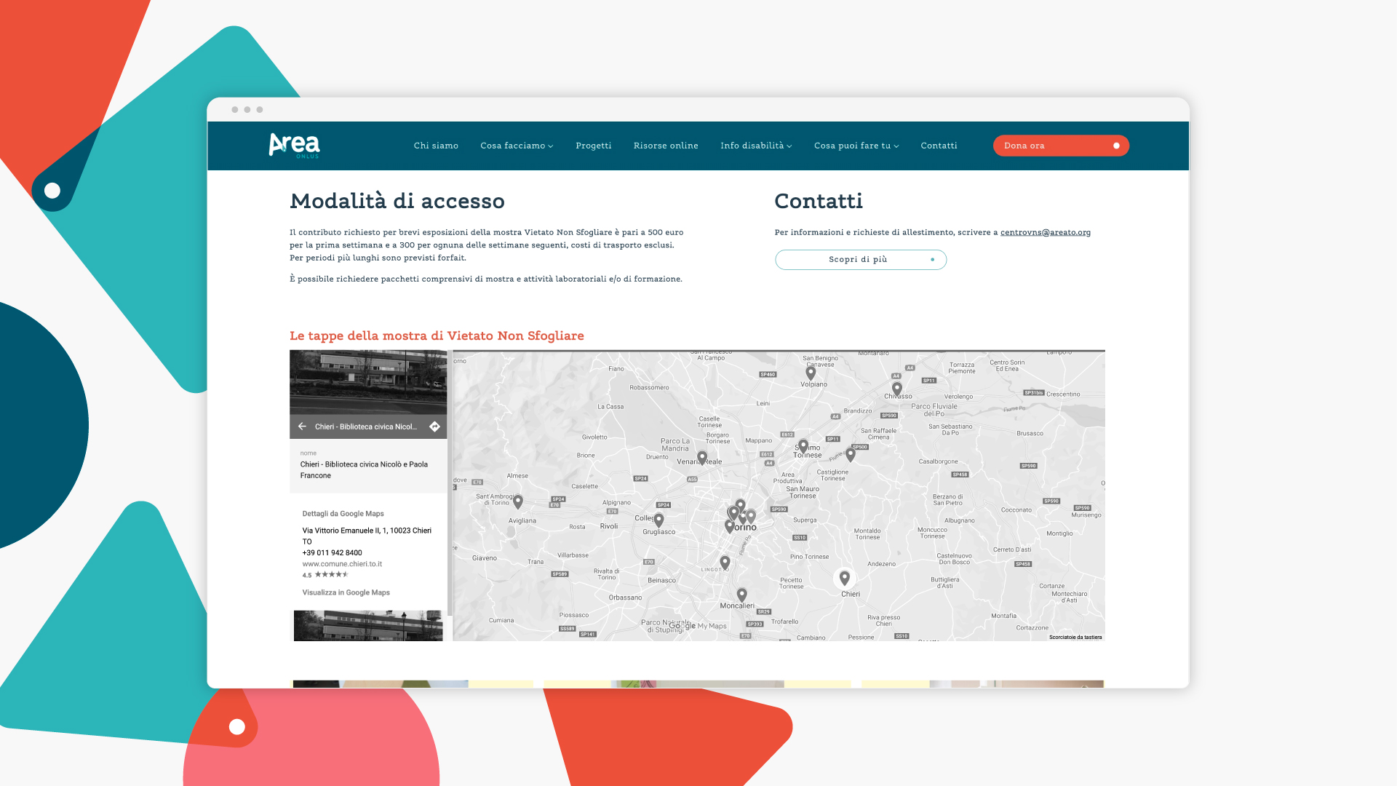Expand the Cosa puoi fare tu menu

[x=856, y=146]
